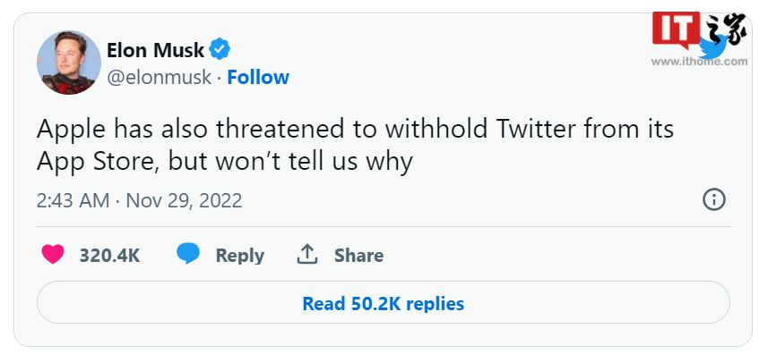Click the share upload arrow icon
The height and width of the screenshot is (354, 759).
pos(306,254)
